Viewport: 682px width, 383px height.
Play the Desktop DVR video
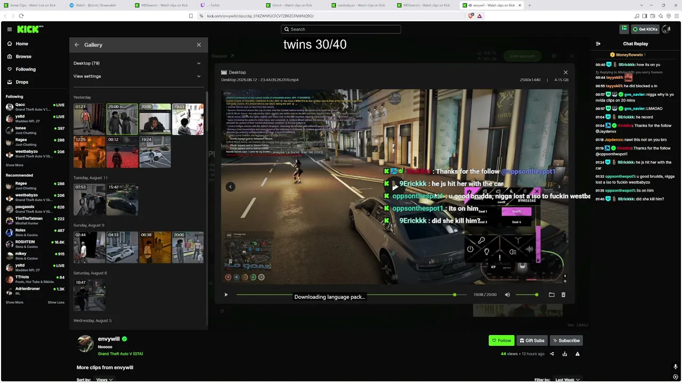pyautogui.click(x=226, y=295)
